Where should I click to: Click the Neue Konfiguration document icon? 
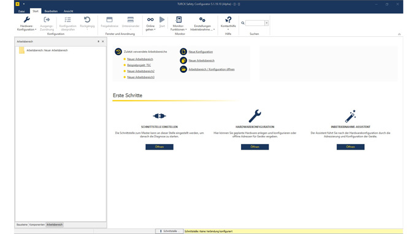point(183,51)
